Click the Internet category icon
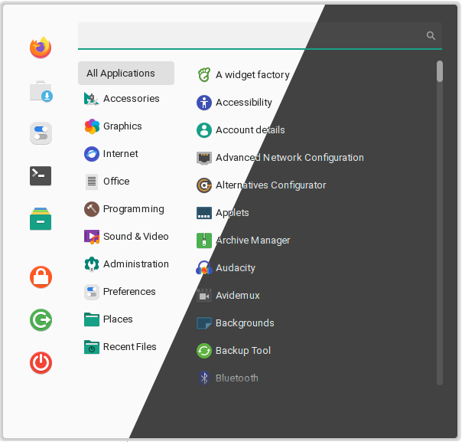Viewport: 462px width, 442px height. pos(92,154)
